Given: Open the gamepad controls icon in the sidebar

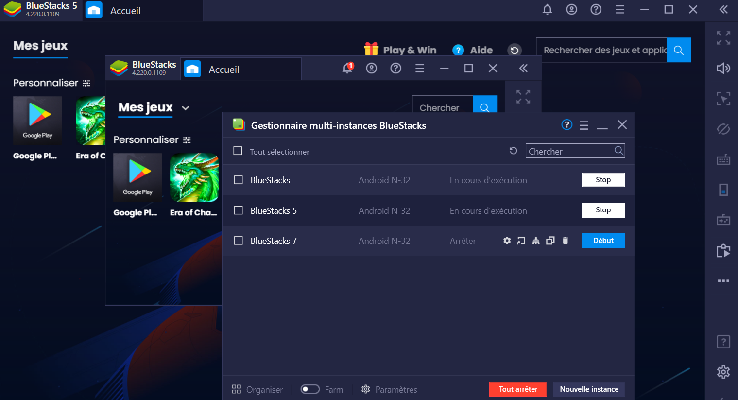Looking at the screenshot, I should click(x=723, y=220).
